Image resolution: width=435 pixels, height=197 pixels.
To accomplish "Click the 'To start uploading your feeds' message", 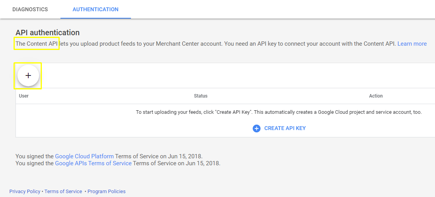I will coord(279,112).
